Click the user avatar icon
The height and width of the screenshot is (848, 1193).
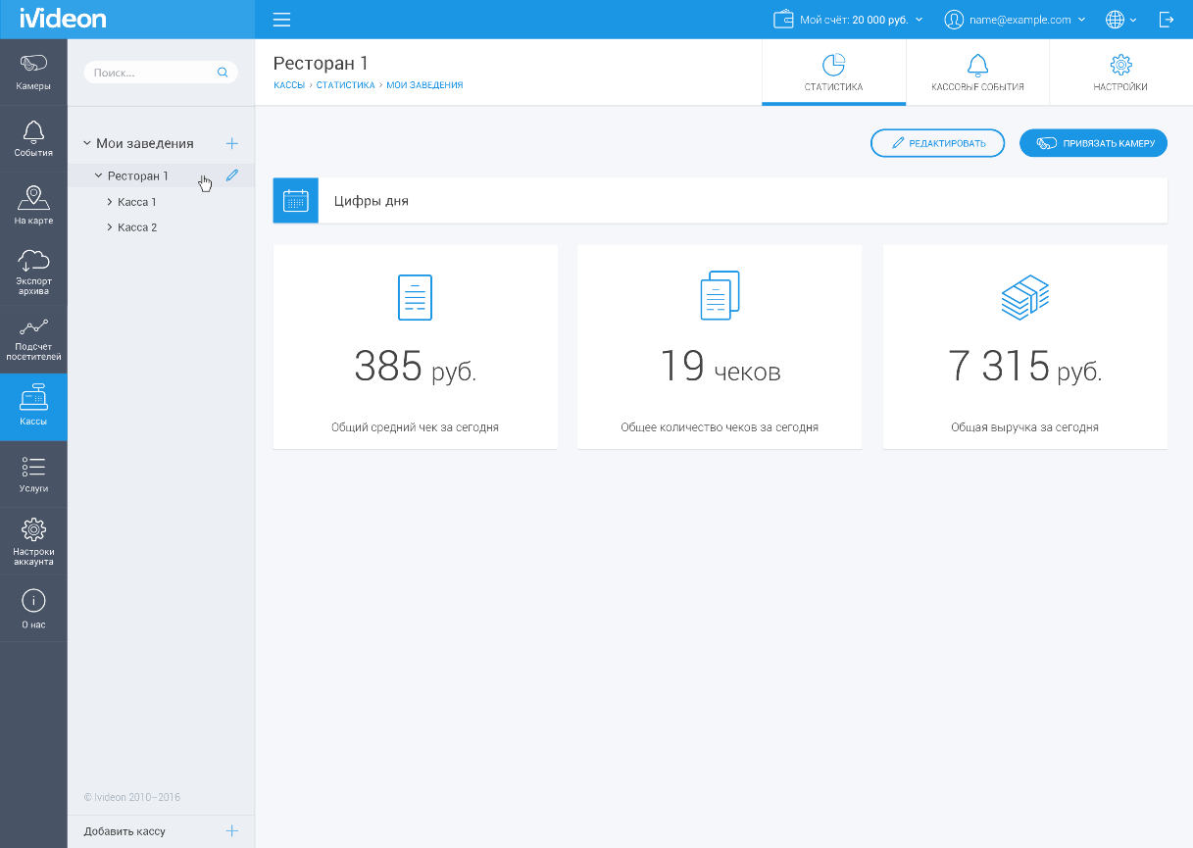953,20
